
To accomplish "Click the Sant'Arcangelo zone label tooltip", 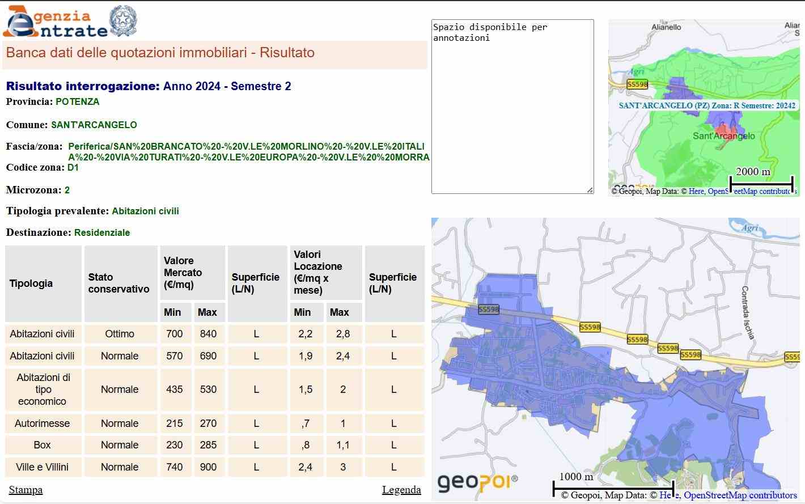I will click(706, 106).
